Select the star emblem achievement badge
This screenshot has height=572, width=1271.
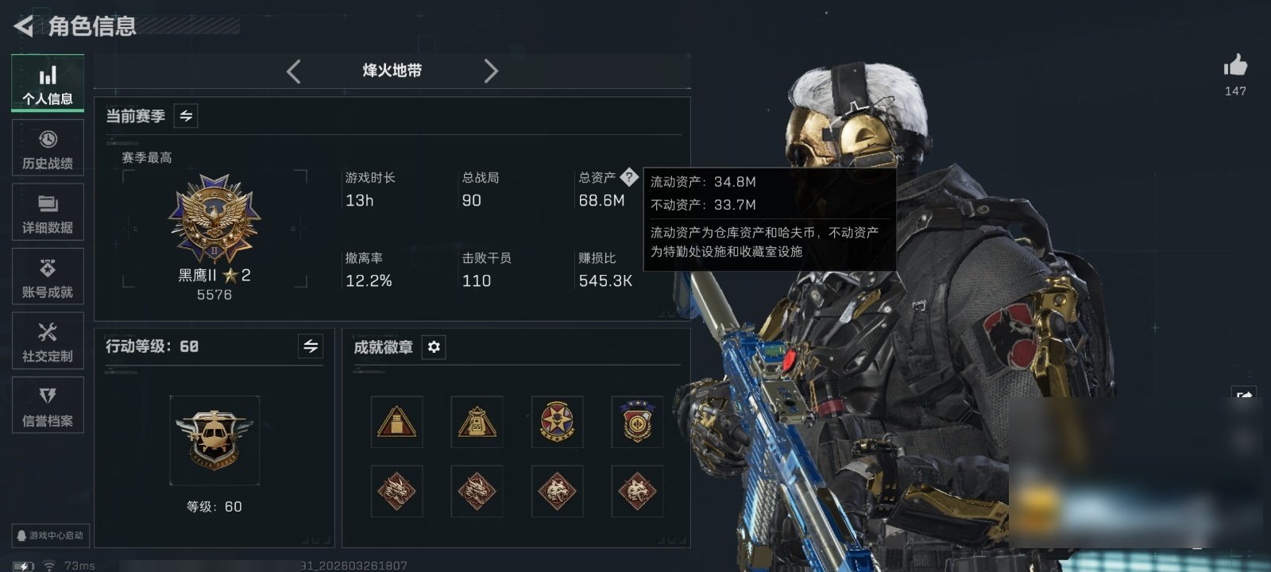point(557,422)
